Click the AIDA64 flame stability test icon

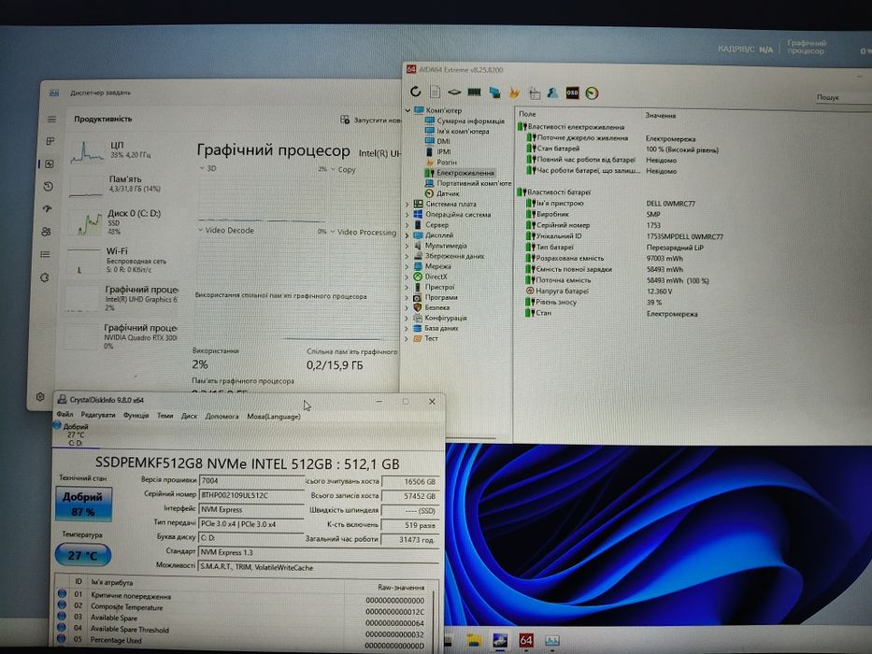pyautogui.click(x=514, y=92)
